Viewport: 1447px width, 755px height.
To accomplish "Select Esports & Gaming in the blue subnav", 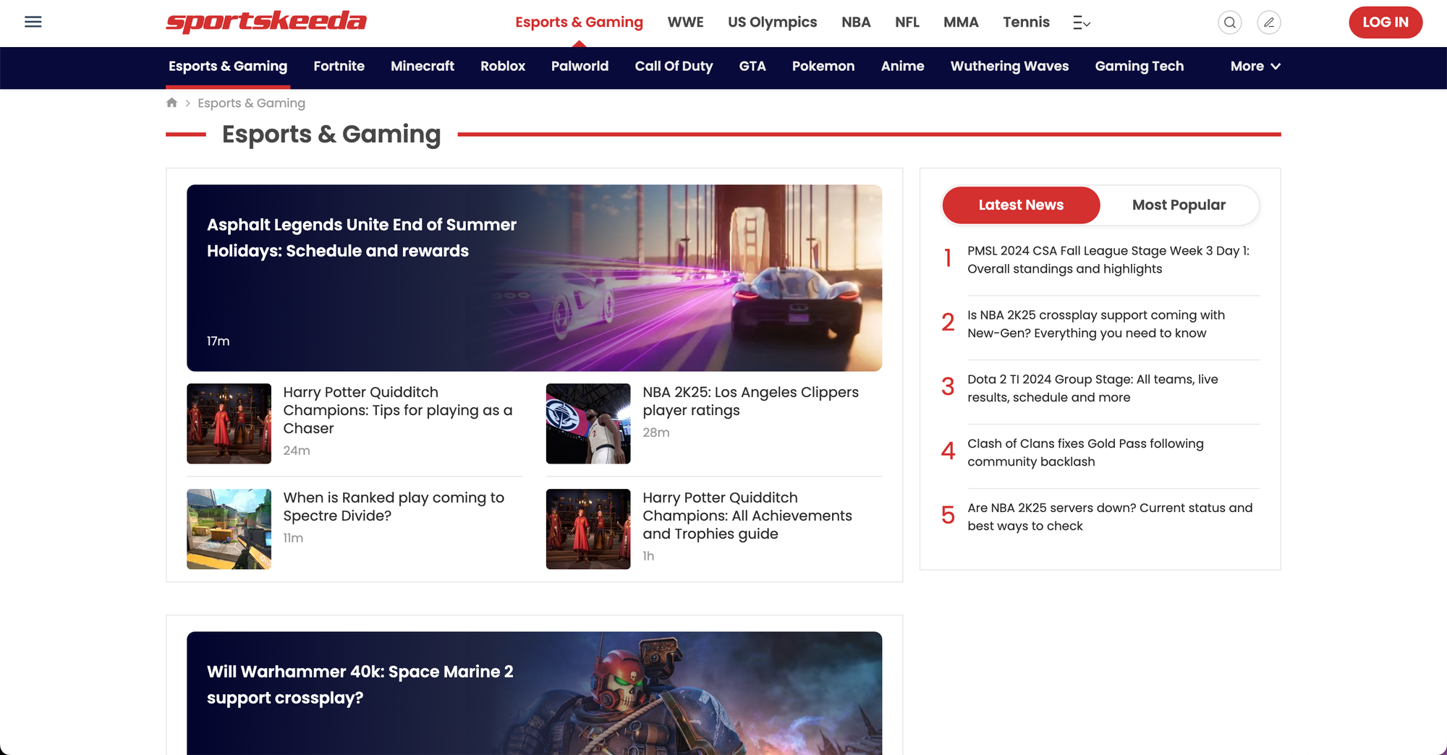I will (228, 66).
